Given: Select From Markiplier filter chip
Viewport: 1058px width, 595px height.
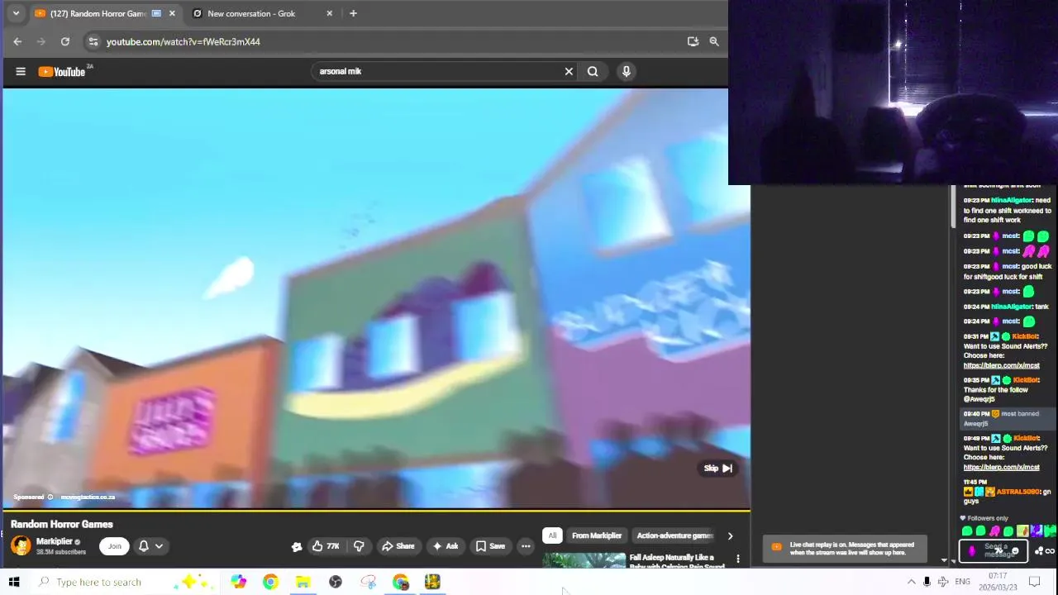Looking at the screenshot, I should [597, 535].
